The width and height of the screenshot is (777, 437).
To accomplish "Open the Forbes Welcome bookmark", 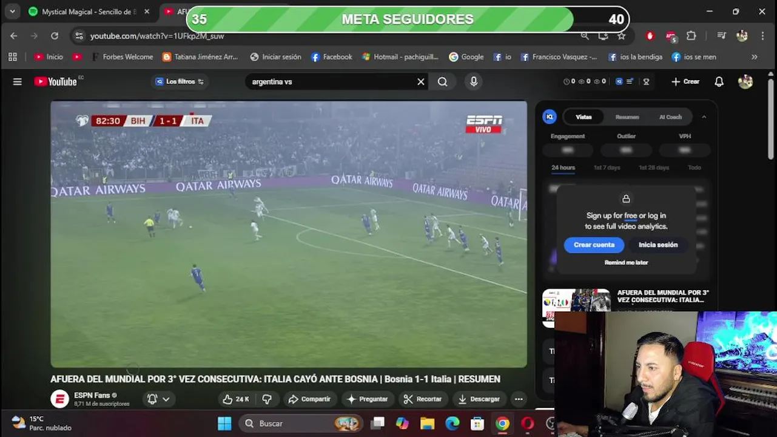I will pos(122,56).
